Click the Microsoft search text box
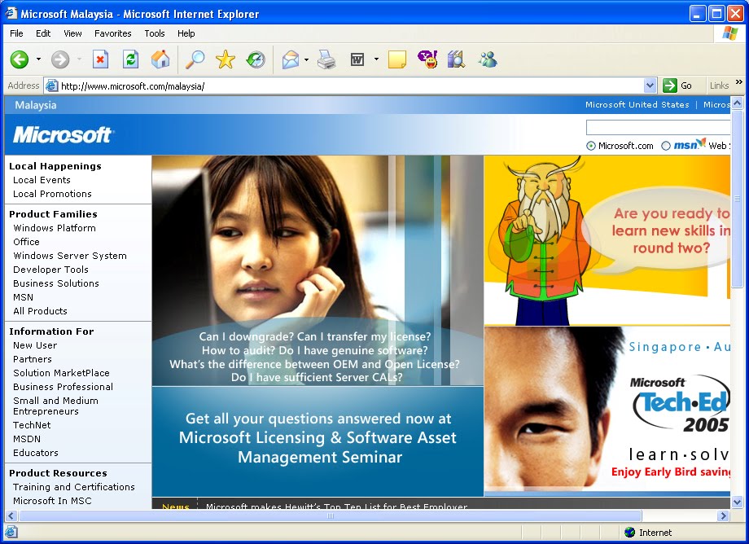The width and height of the screenshot is (749, 544). click(658, 128)
